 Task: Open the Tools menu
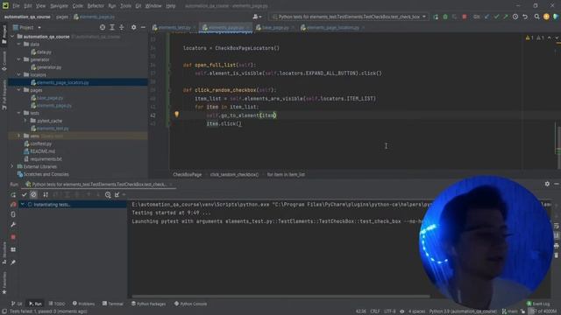pyautogui.click(x=125, y=6)
